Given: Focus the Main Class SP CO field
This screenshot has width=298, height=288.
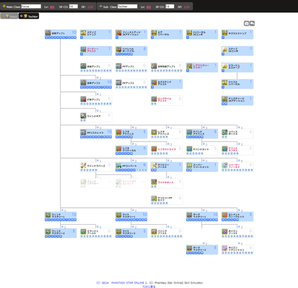Looking at the screenshot, I should [x=73, y=6].
